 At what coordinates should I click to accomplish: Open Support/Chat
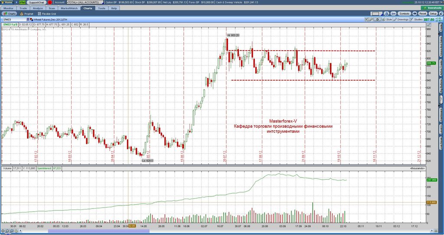37,2
